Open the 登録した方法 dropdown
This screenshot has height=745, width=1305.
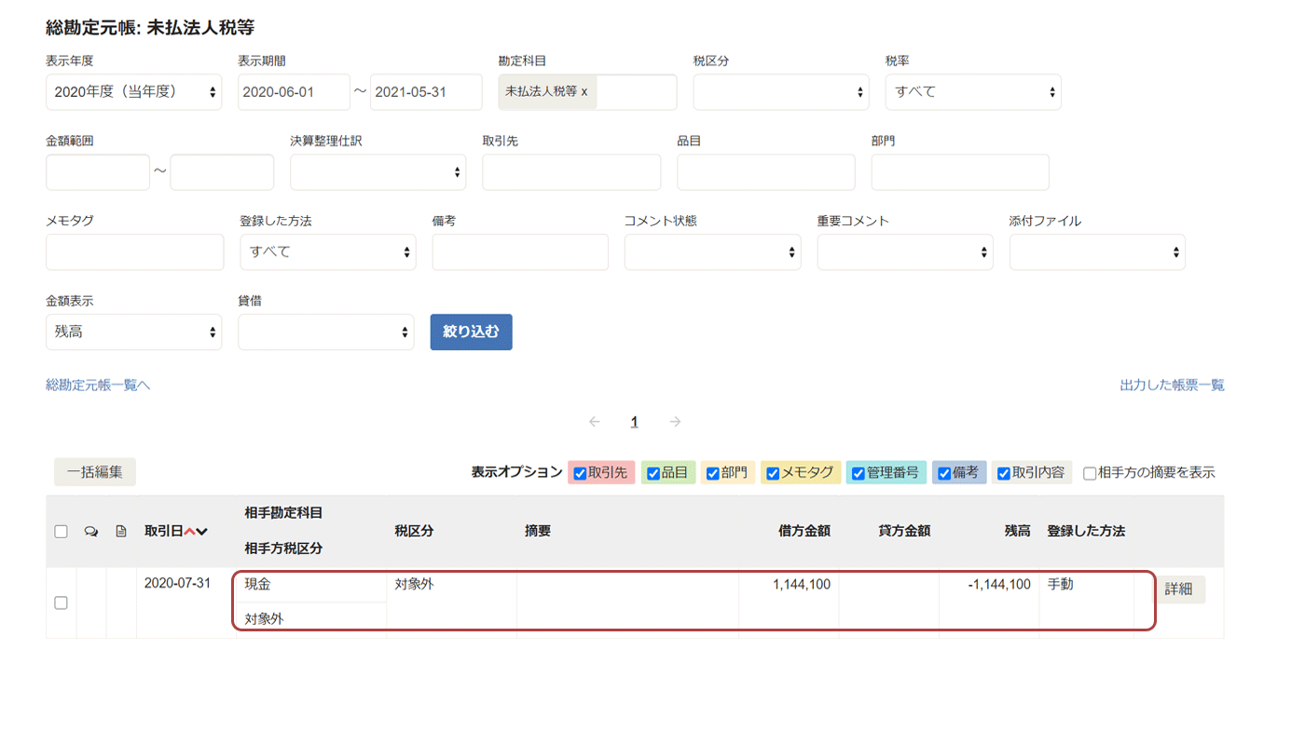click(328, 252)
